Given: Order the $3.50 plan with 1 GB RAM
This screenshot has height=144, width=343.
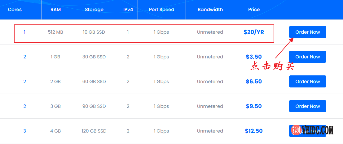Looking at the screenshot, I should [307, 57].
